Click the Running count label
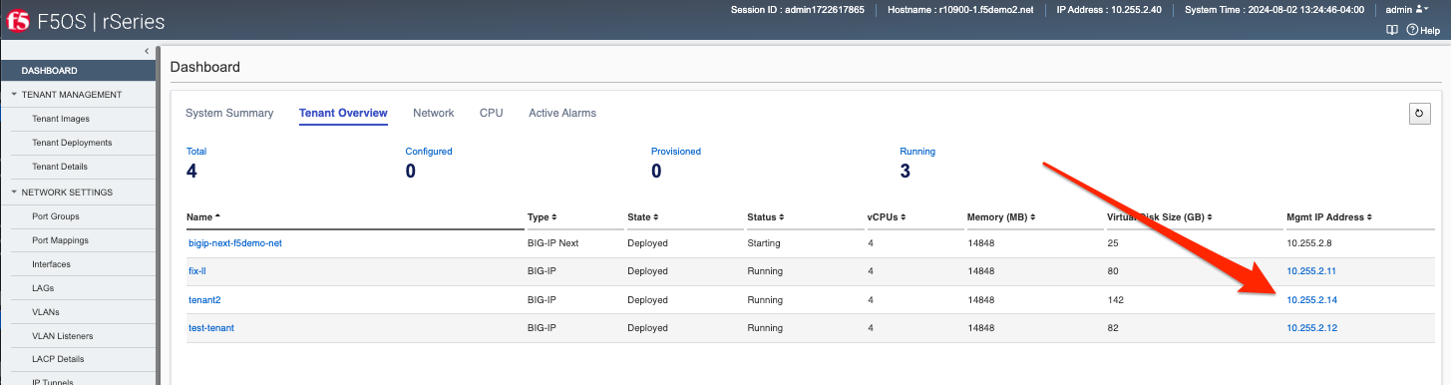 (917, 152)
